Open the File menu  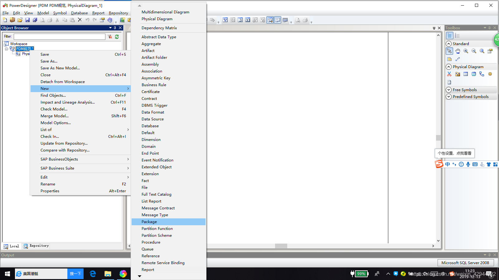click(x=6, y=13)
